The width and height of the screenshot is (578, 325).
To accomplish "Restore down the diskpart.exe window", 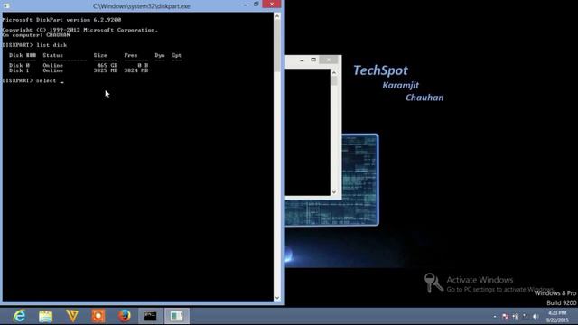I will (256, 5).
